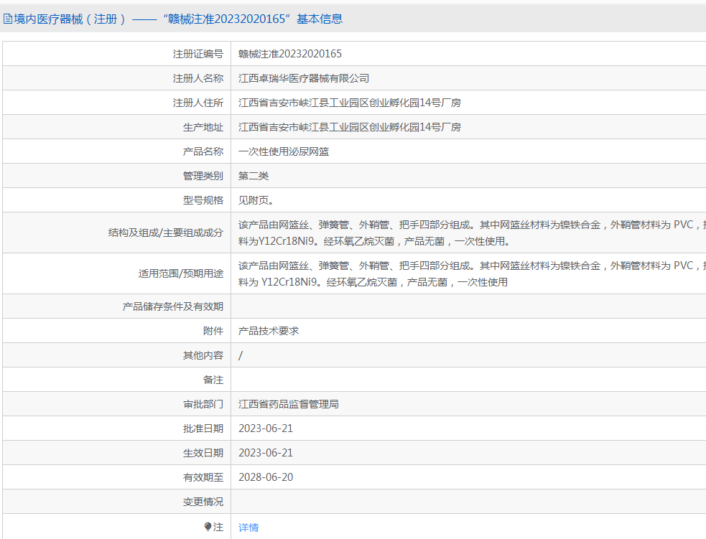The height and width of the screenshot is (539, 706).
Task: Click the 备注 label
Action: click(x=213, y=380)
